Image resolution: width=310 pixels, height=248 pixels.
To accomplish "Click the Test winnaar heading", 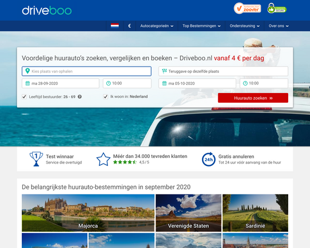I will (60, 156).
